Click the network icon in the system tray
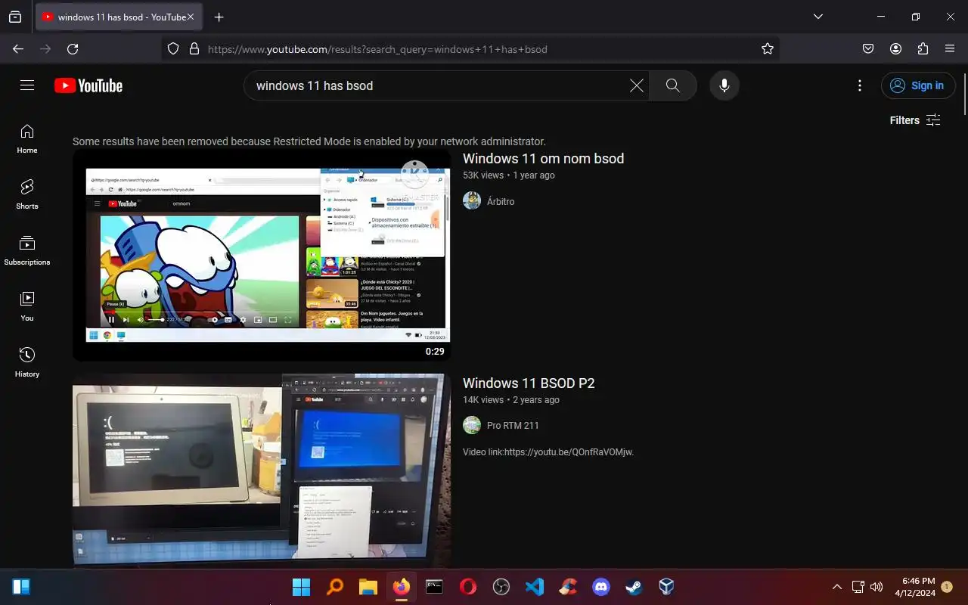This screenshot has height=605, width=968. tap(858, 587)
